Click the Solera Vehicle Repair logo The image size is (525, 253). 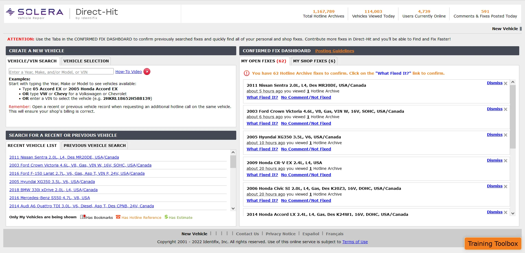click(x=35, y=14)
